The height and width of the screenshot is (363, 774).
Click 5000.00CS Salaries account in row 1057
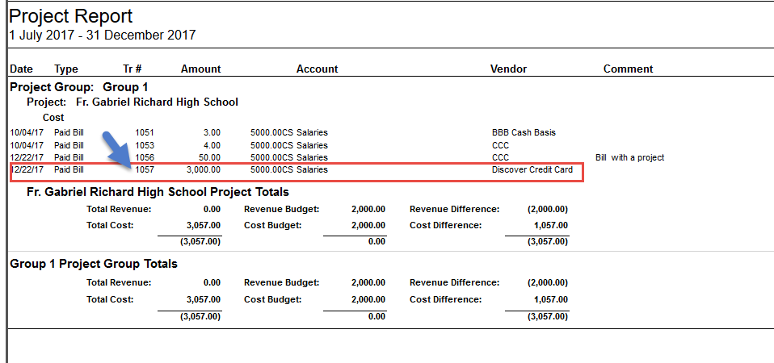(289, 170)
